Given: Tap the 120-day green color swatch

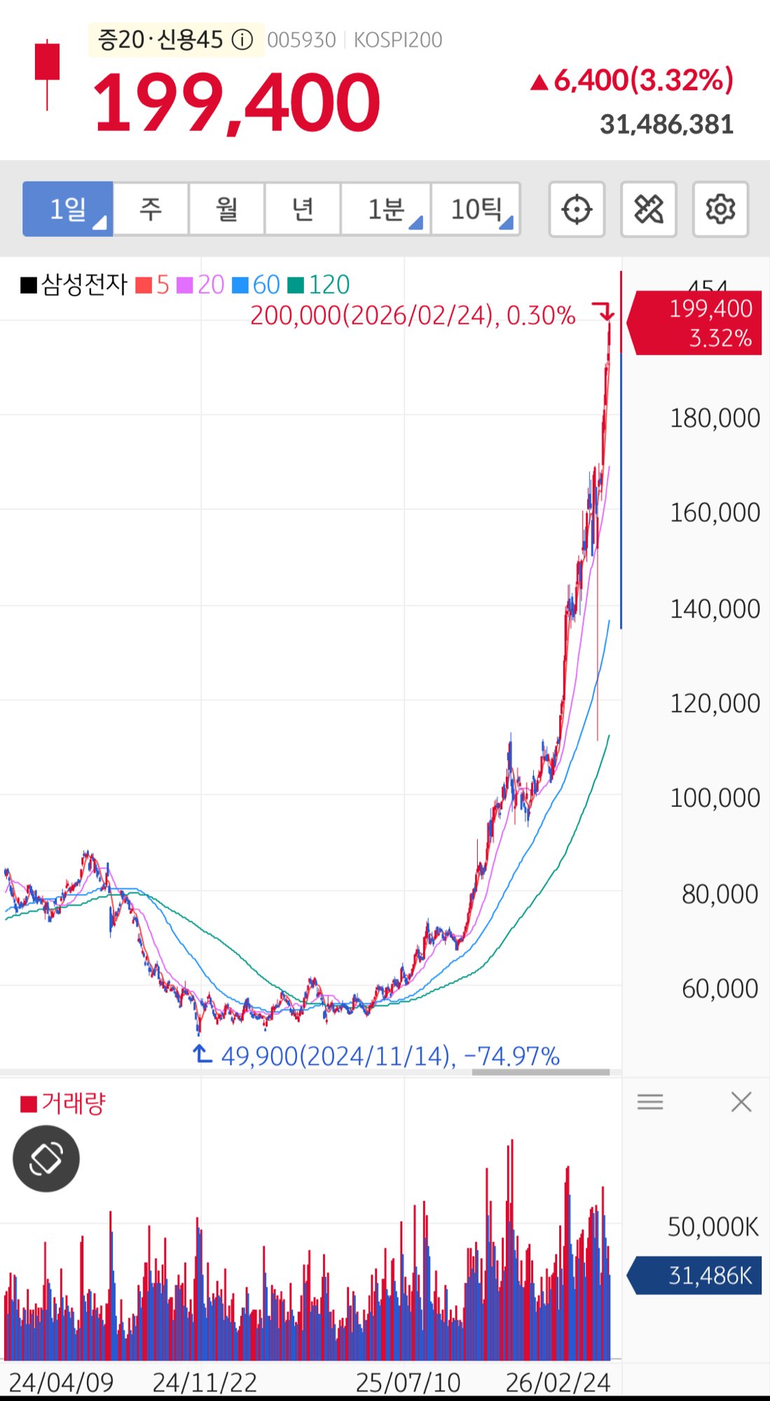Looking at the screenshot, I should tap(296, 285).
